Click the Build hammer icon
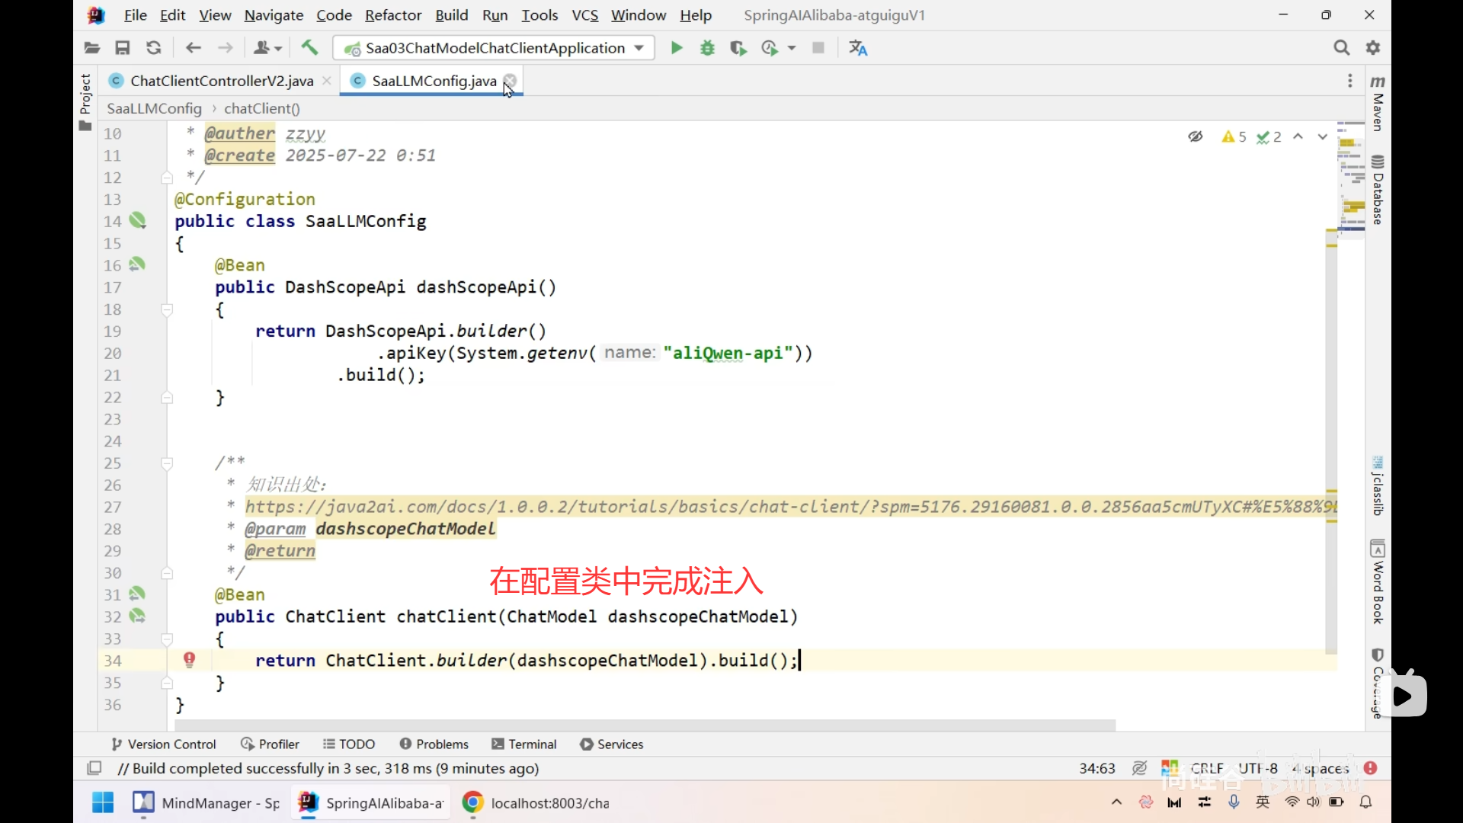1463x823 pixels. [309, 48]
